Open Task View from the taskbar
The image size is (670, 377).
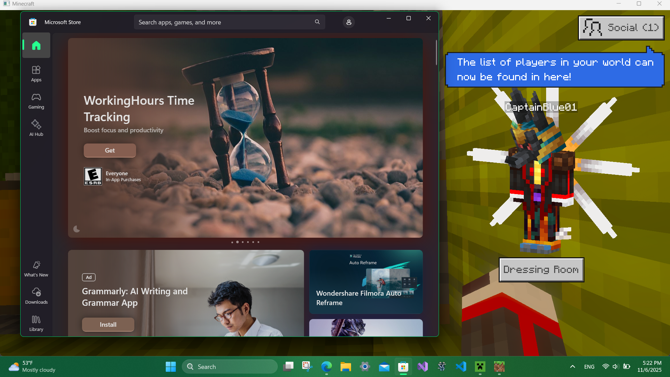point(288,367)
